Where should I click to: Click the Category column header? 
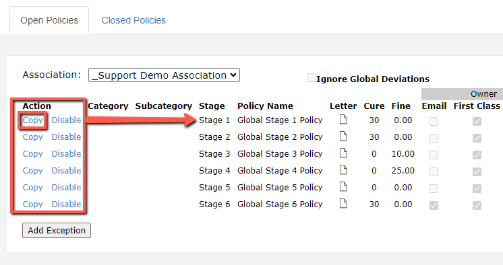point(108,106)
